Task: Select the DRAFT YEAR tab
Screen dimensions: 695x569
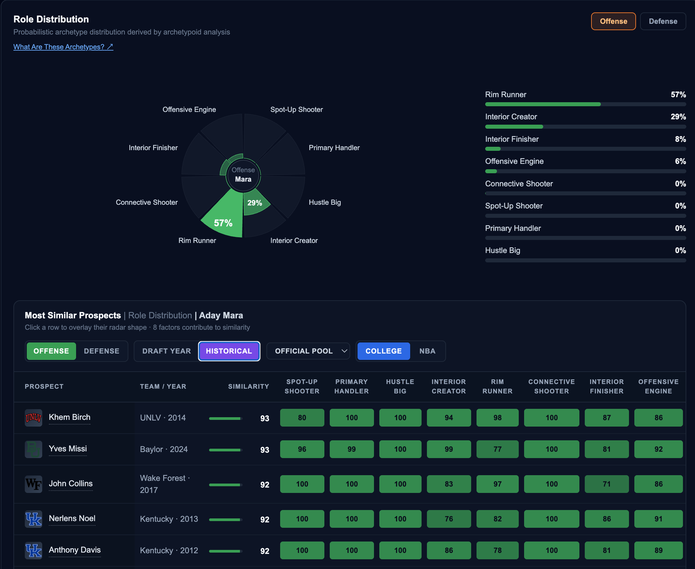Action: click(x=167, y=351)
